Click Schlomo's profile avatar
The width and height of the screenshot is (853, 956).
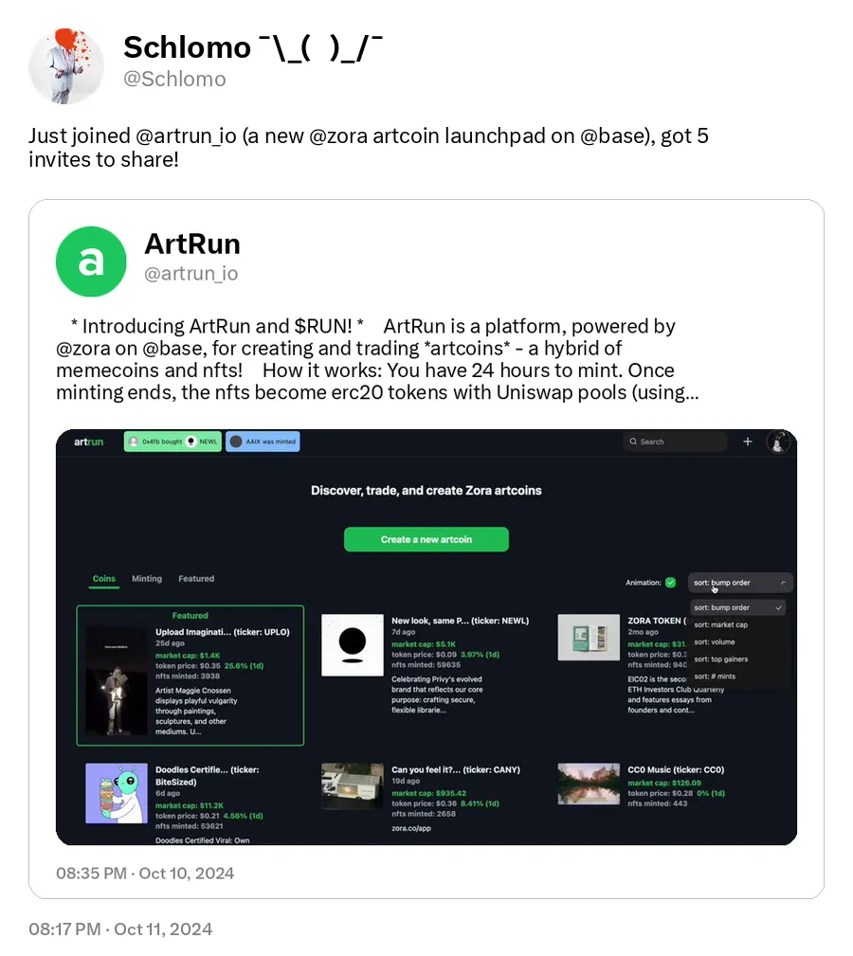(x=65, y=65)
